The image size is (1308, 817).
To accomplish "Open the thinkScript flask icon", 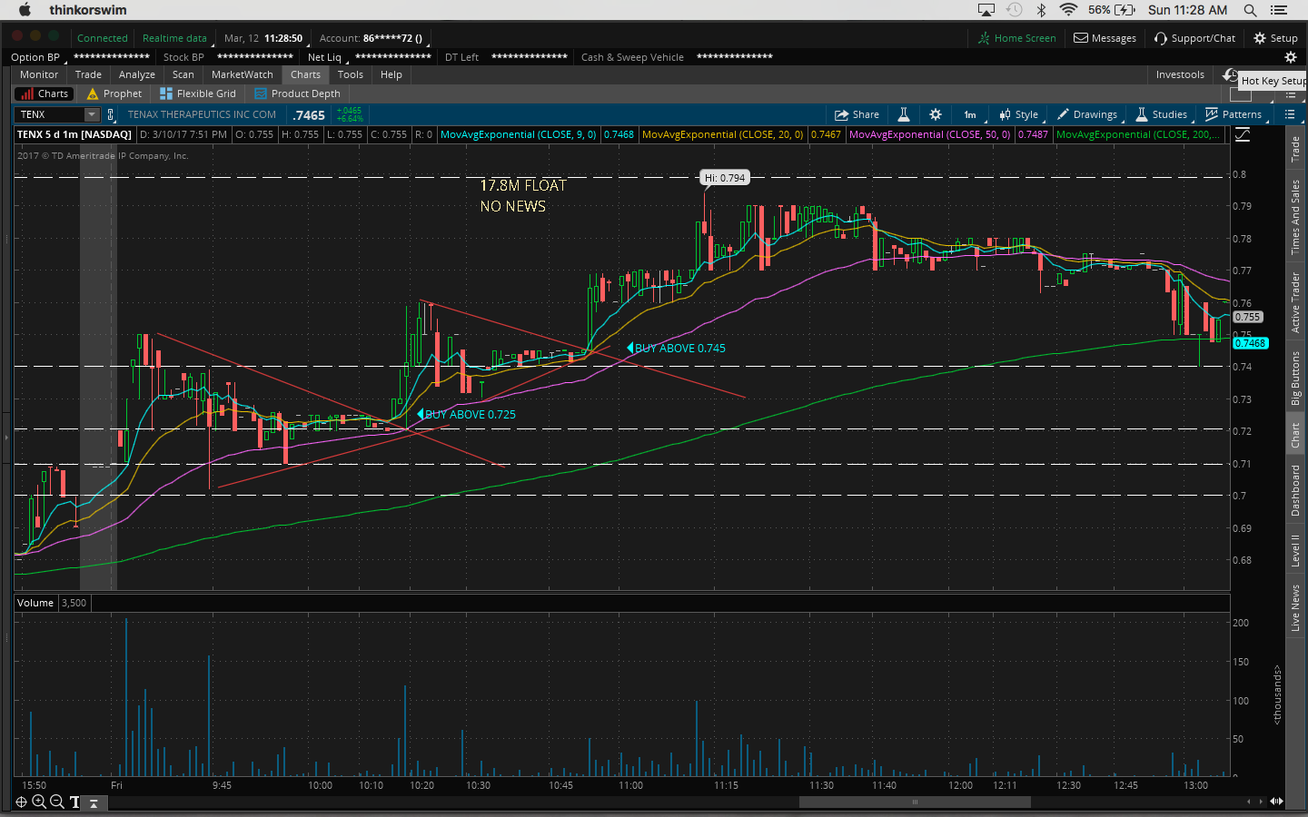I will 904,114.
